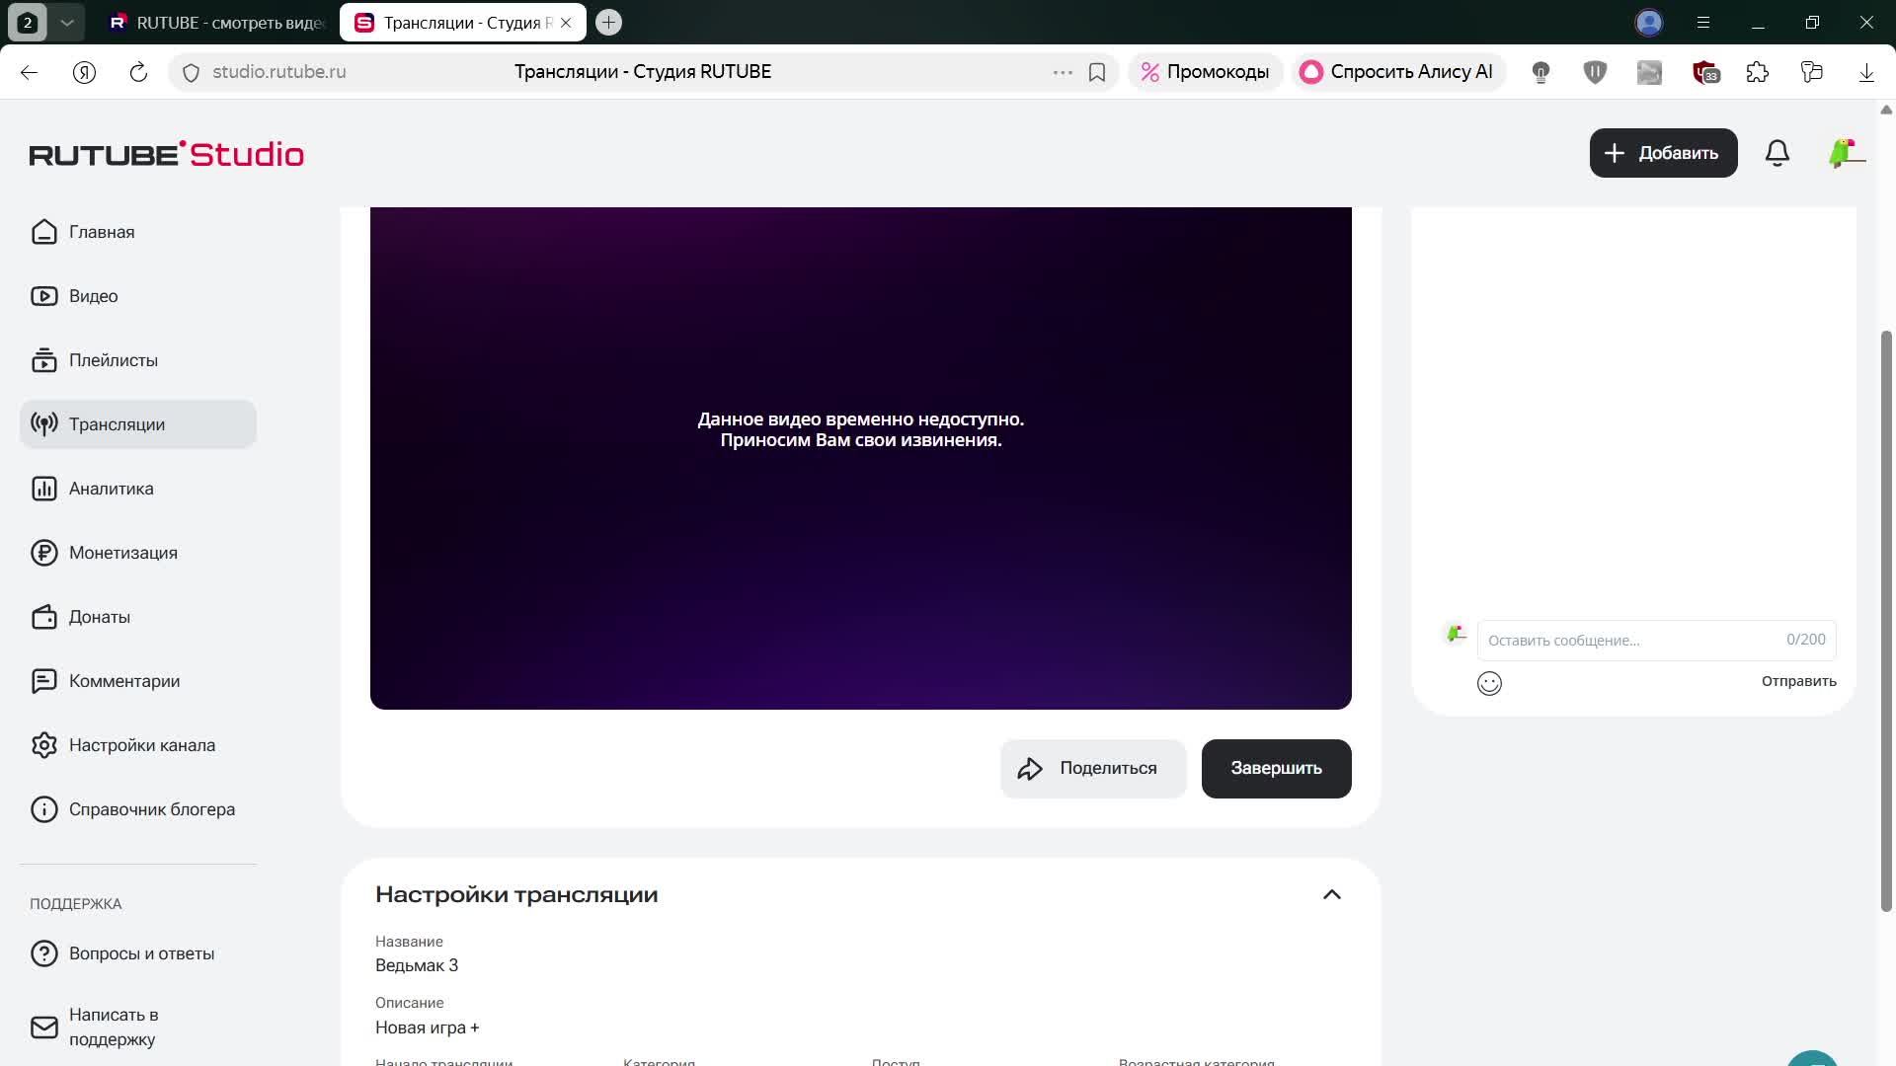Open tab list dropdown arrow
This screenshot has width=1896, height=1066.
(67, 22)
